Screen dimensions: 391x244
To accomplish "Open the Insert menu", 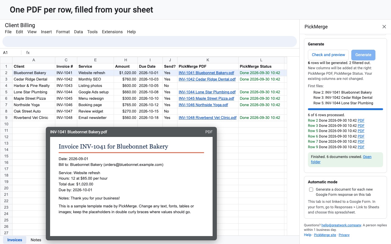I will (46, 32).
